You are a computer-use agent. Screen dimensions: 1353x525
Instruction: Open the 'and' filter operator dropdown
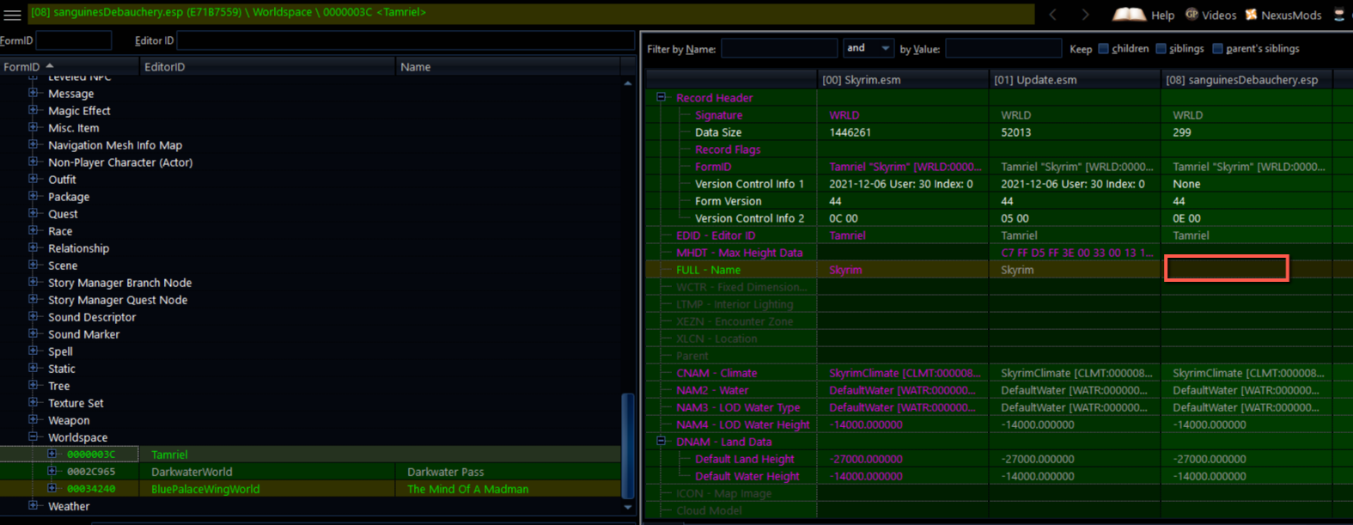click(868, 48)
